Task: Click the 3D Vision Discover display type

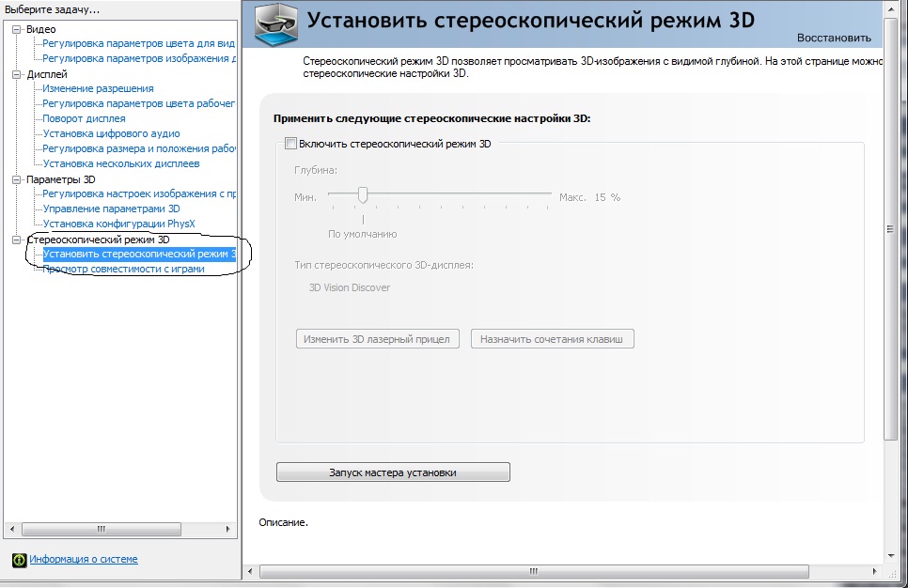Action: click(349, 287)
